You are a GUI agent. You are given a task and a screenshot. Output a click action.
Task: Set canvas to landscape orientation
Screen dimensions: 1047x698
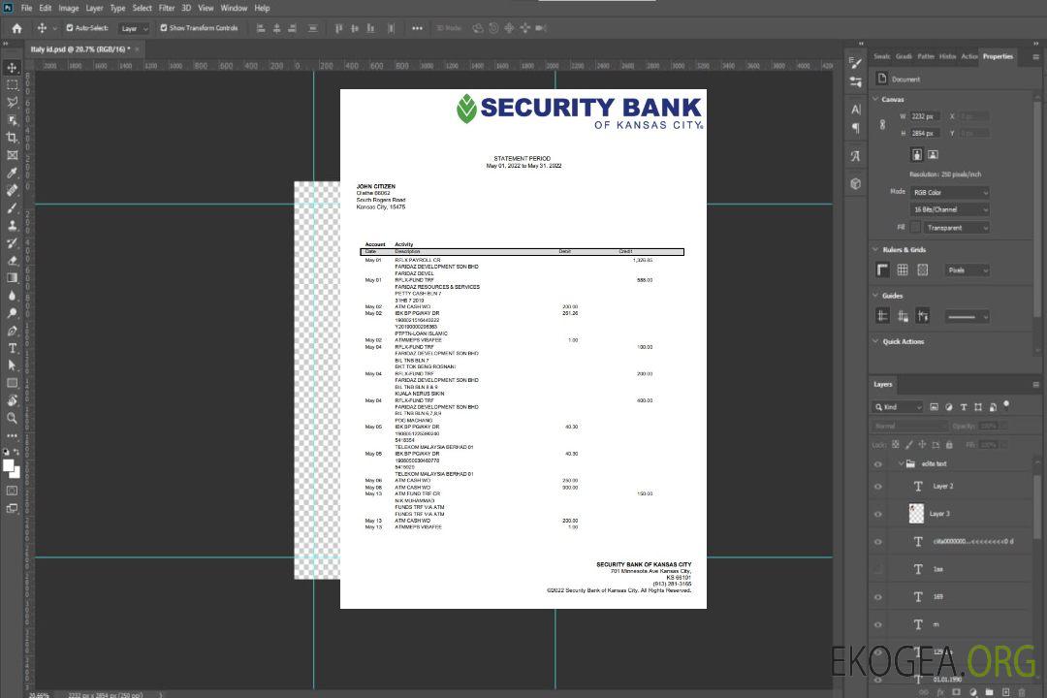[x=933, y=154]
